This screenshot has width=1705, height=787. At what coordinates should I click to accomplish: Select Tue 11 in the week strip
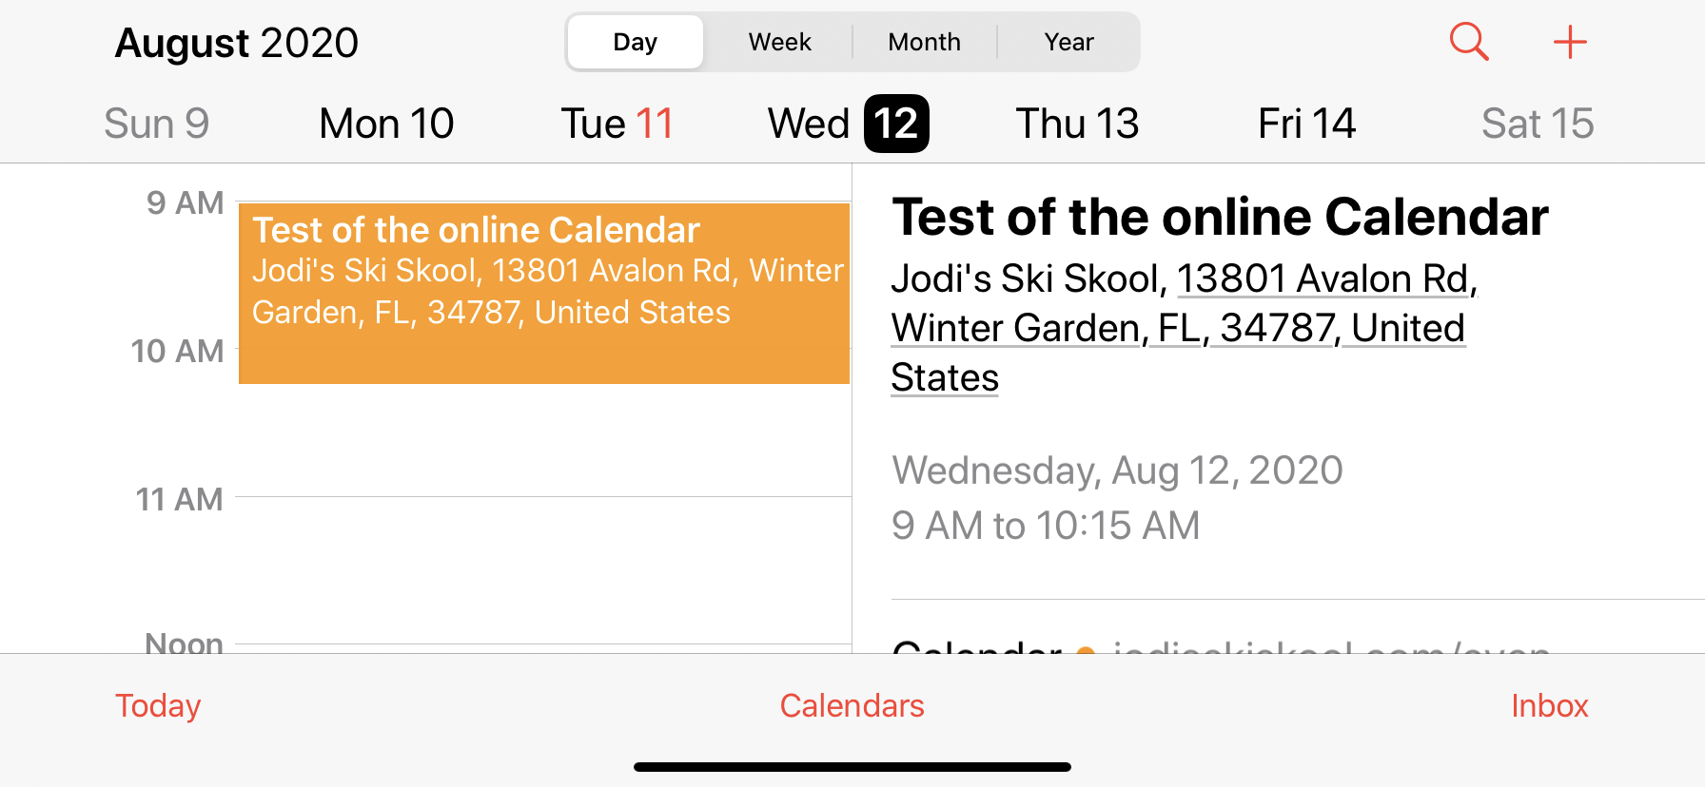[x=617, y=124]
